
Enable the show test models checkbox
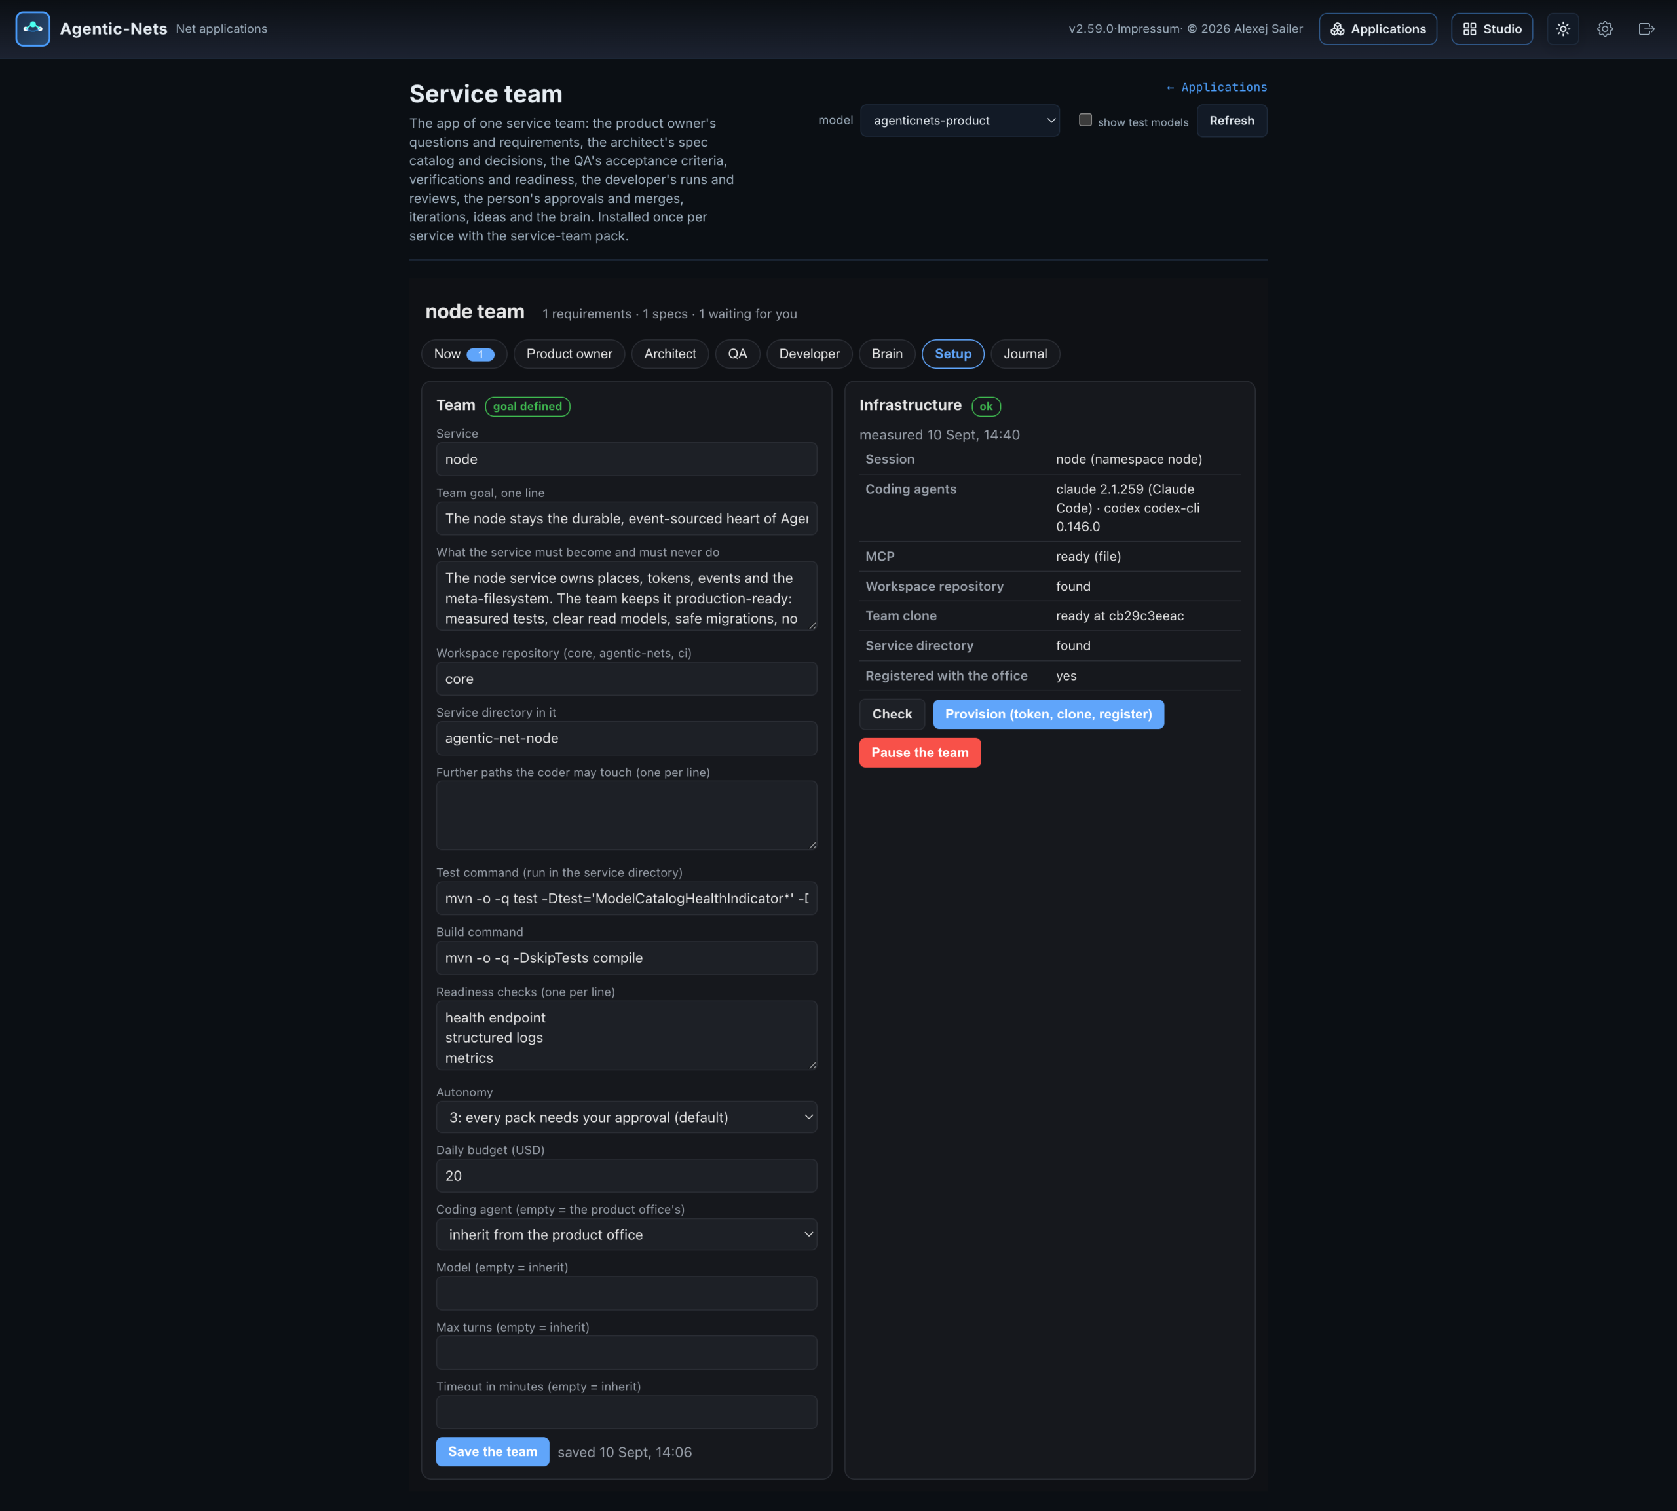coord(1085,121)
